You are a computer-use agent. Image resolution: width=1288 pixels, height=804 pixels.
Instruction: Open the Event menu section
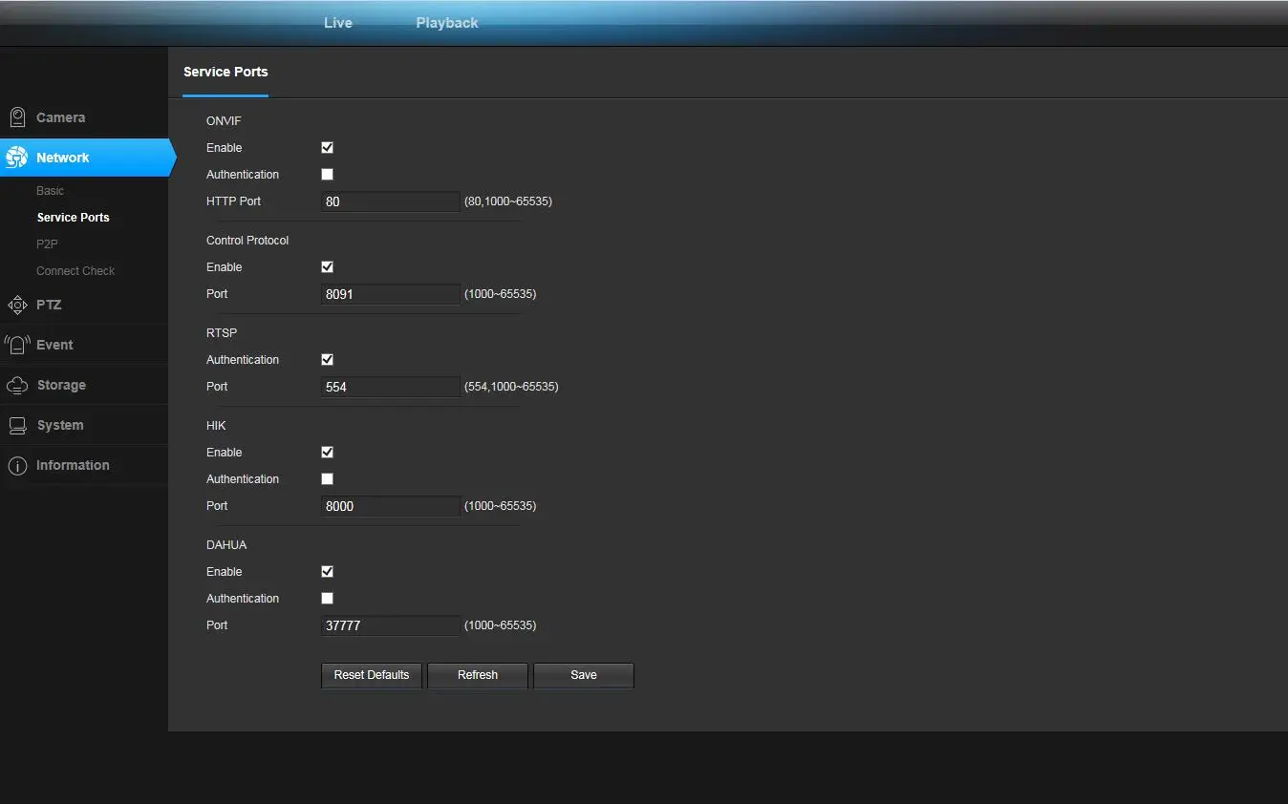tap(84, 345)
